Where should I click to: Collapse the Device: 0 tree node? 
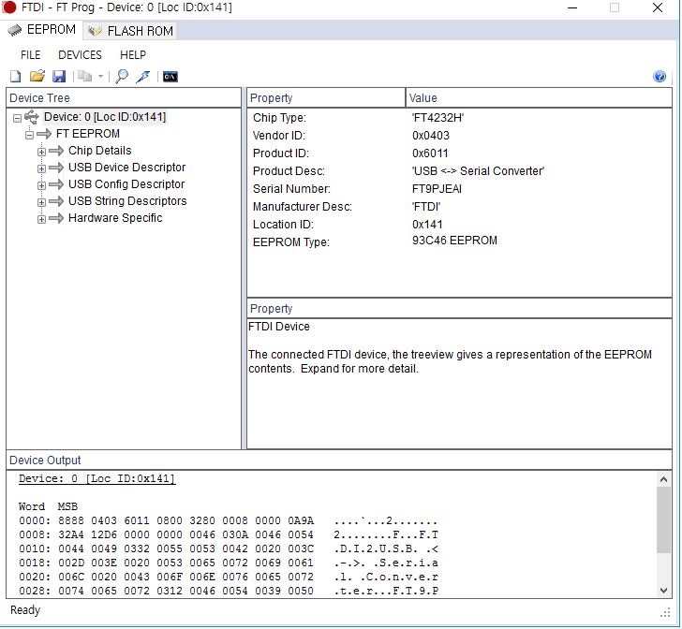pos(17,118)
